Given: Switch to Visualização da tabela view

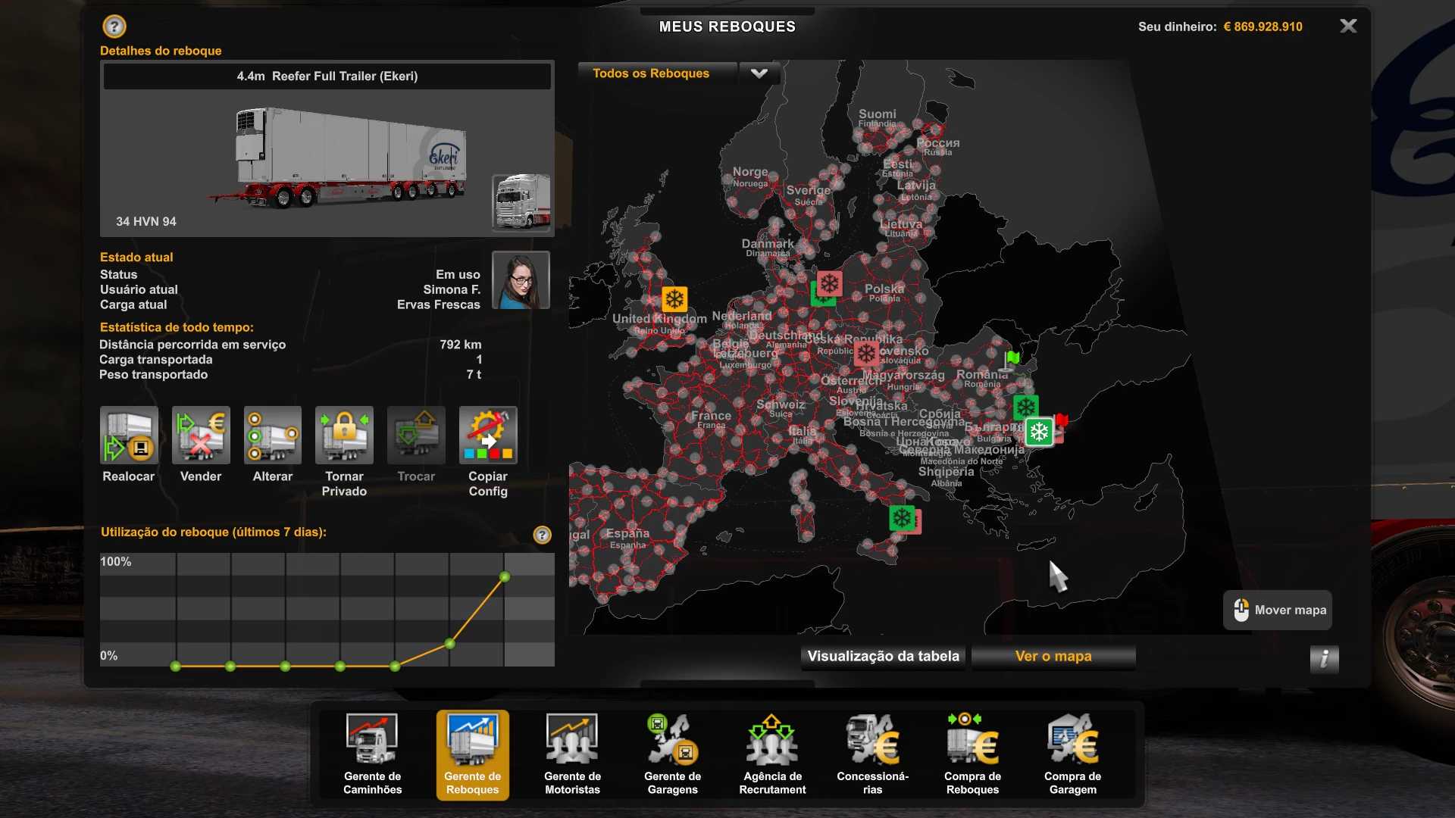Looking at the screenshot, I should (x=883, y=657).
